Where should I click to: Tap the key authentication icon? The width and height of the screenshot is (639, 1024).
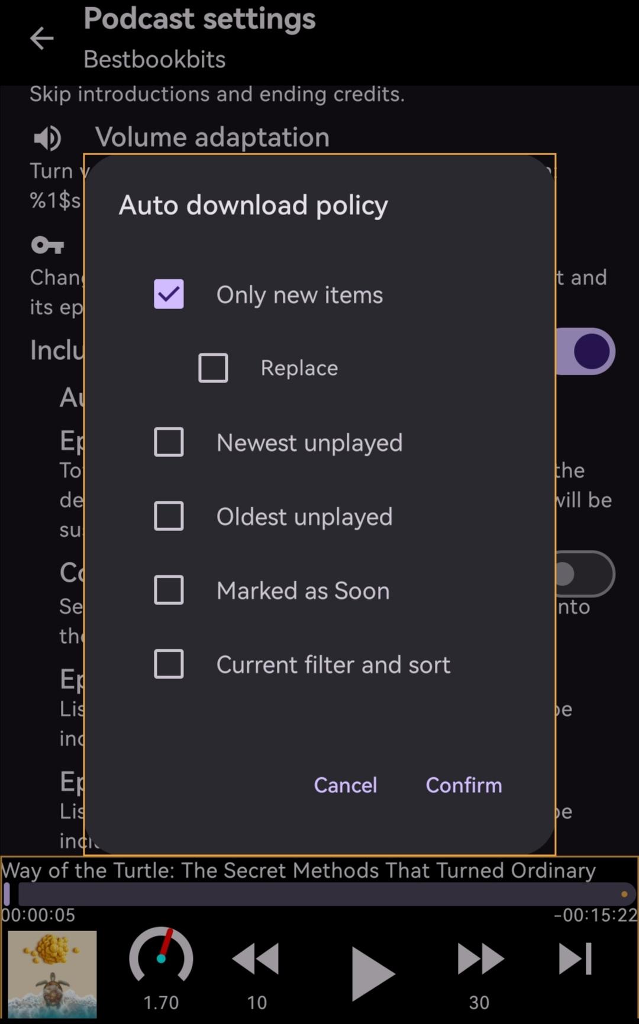[x=47, y=244]
